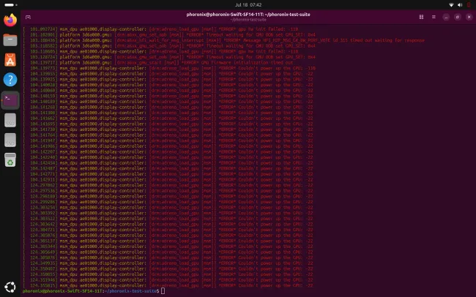This screenshot has height=297, width=476.
Task: Click the ~/phoronix-test-suite path in the prompt
Action: click(x=131, y=291)
